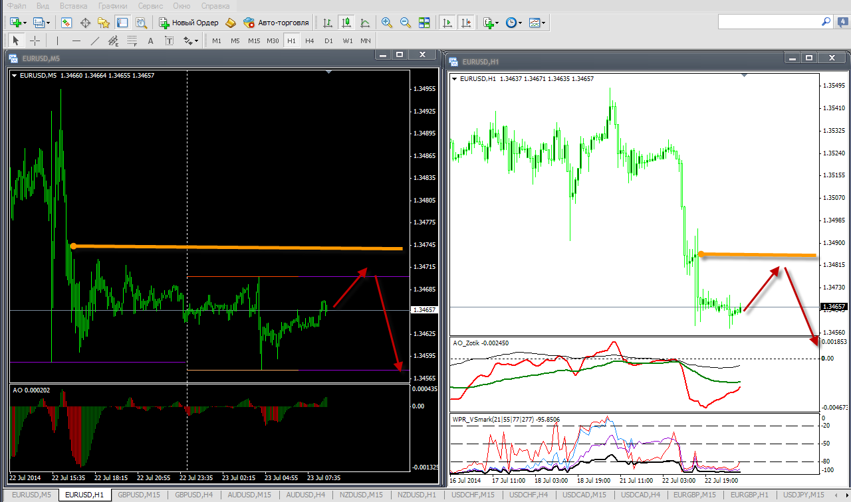Open the Indicators list dropdown arrow

click(x=496, y=23)
